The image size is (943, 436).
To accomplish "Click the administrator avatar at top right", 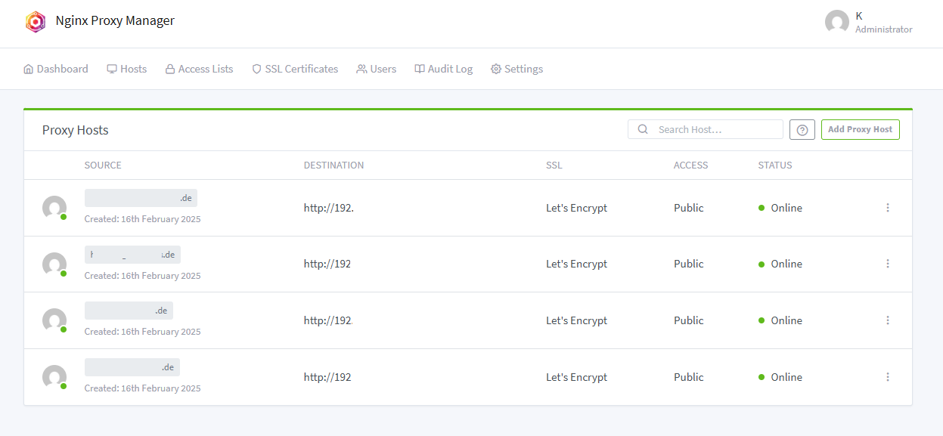I will tap(836, 22).
